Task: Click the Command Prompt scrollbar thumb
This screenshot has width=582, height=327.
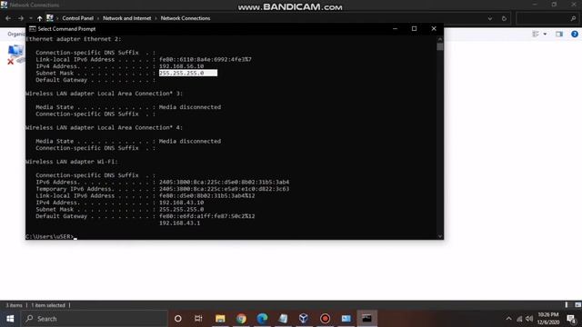Action: (x=440, y=46)
